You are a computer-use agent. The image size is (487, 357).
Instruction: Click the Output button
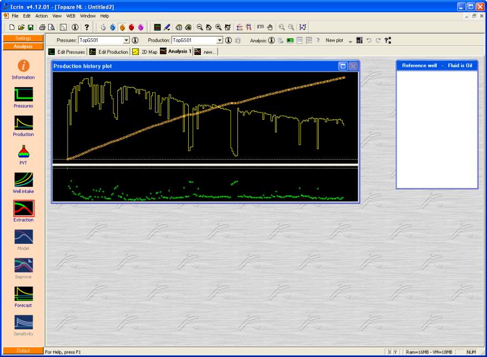pyautogui.click(x=23, y=350)
